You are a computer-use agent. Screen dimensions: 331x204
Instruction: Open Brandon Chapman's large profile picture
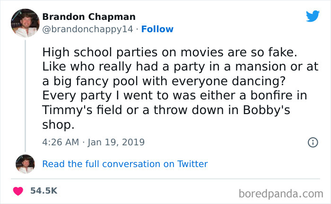coord(25,23)
